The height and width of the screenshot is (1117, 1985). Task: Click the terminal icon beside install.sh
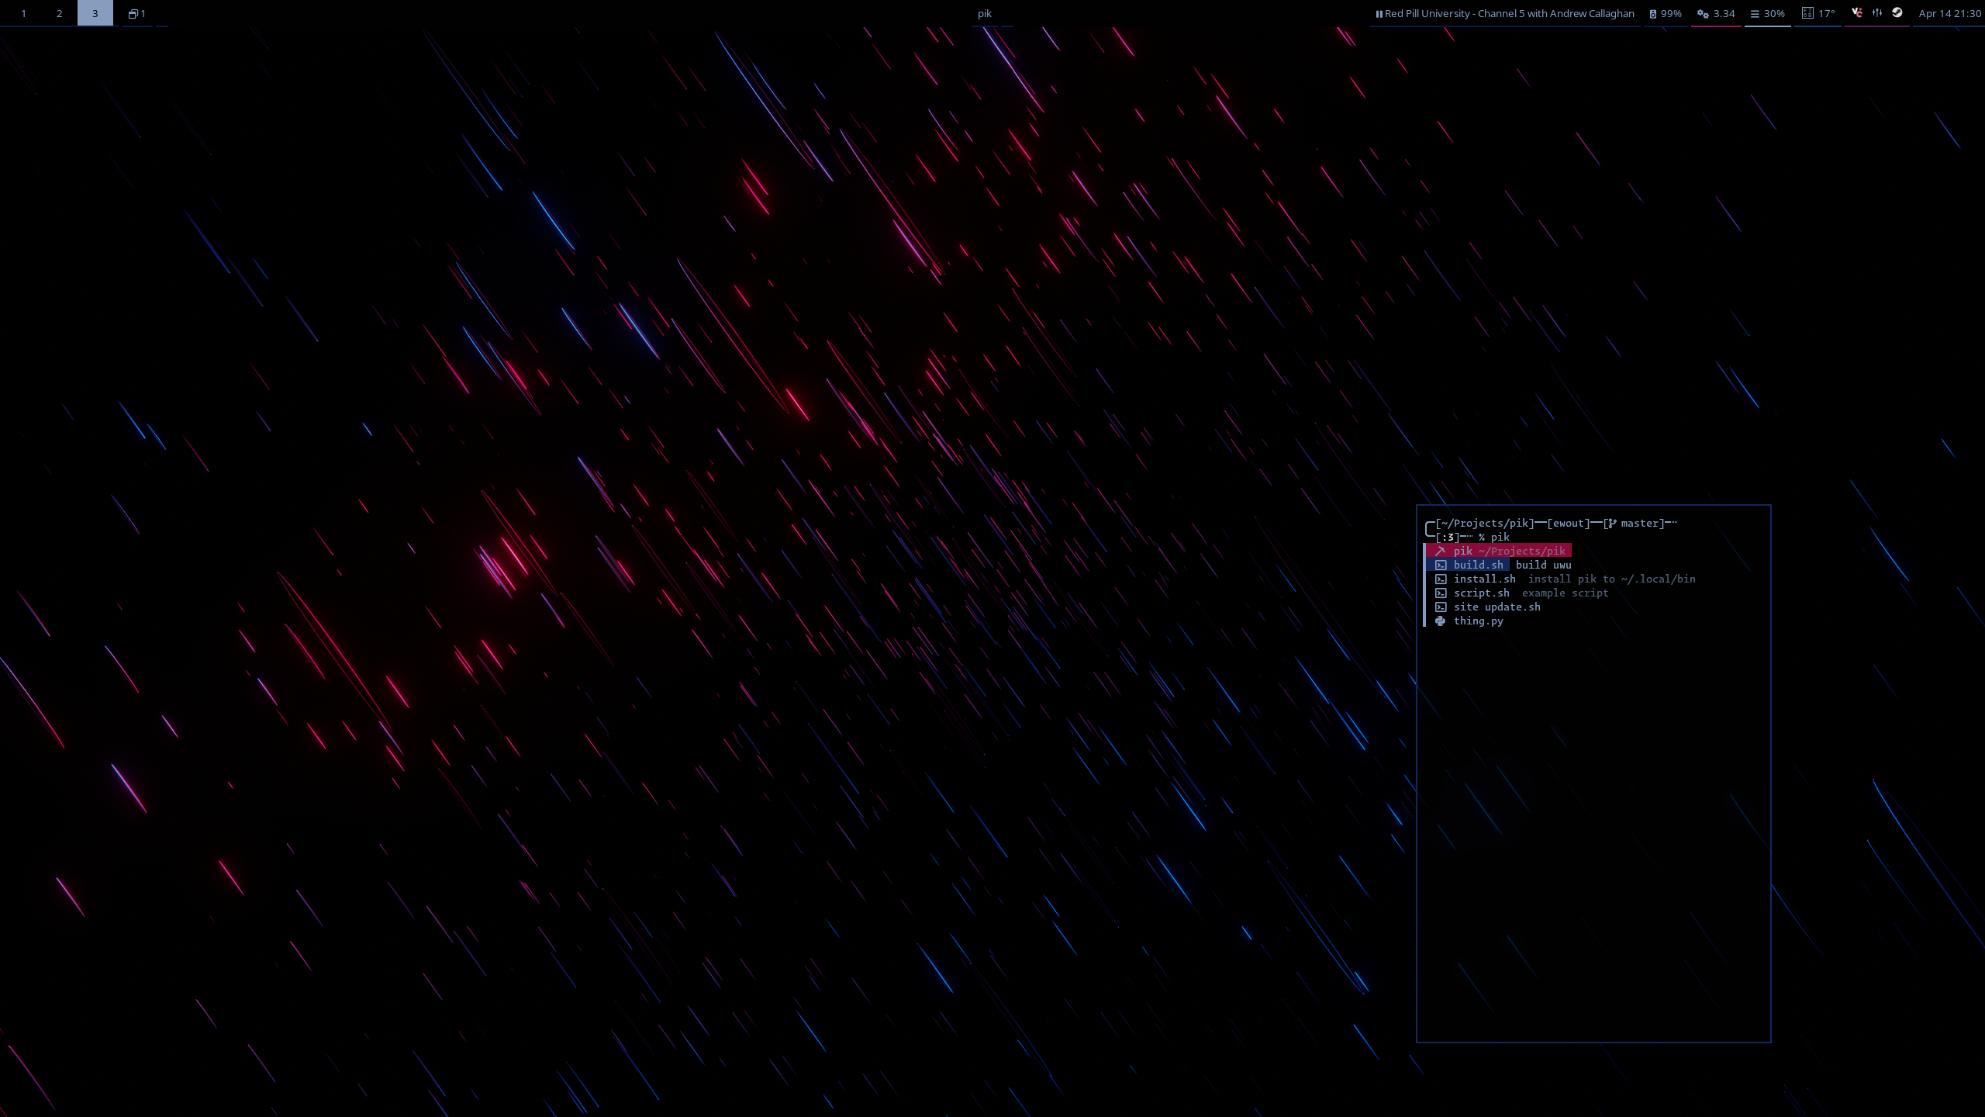1440,579
